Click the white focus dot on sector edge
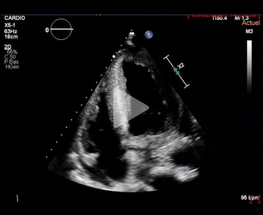263x215 pixels. click(x=114, y=56)
